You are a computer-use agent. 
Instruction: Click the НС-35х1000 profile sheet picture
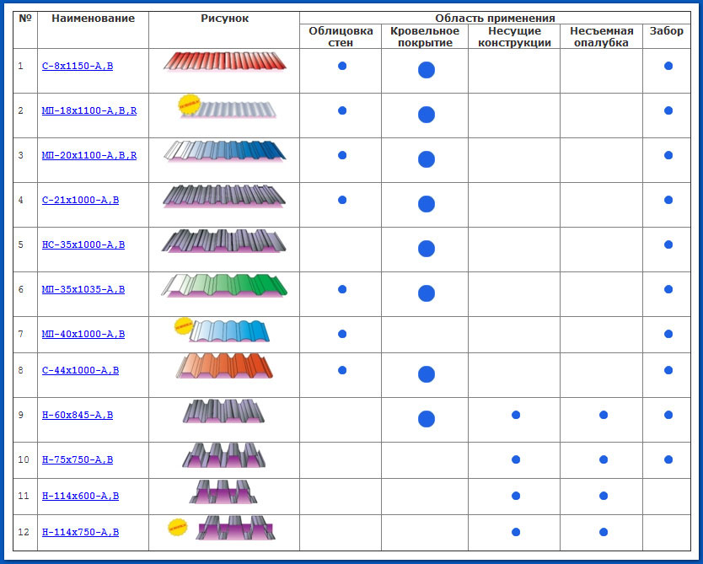223,241
